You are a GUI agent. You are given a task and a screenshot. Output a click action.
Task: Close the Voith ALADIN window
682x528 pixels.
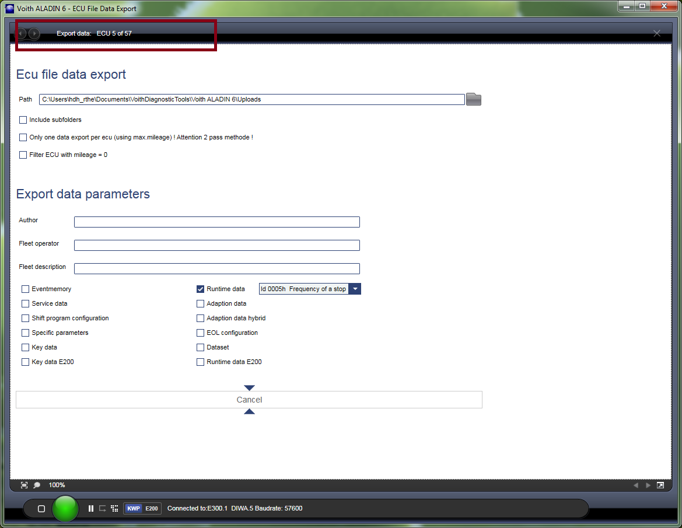click(x=664, y=6)
